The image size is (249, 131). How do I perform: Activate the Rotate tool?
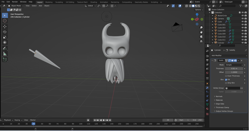pos(5,32)
